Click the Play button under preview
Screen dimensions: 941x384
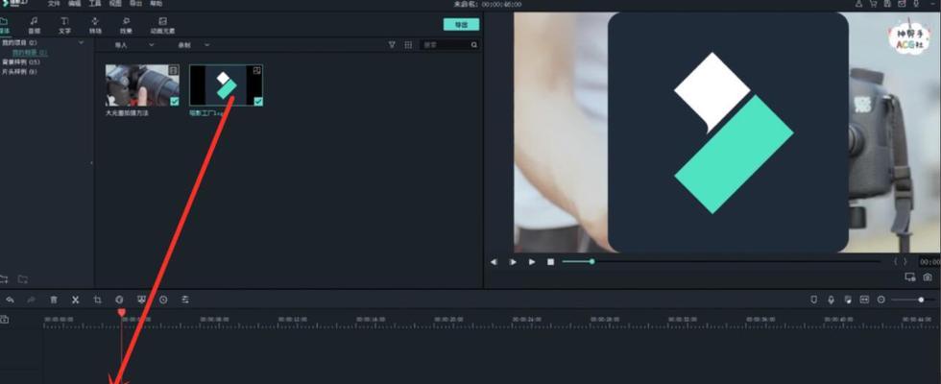coord(532,261)
